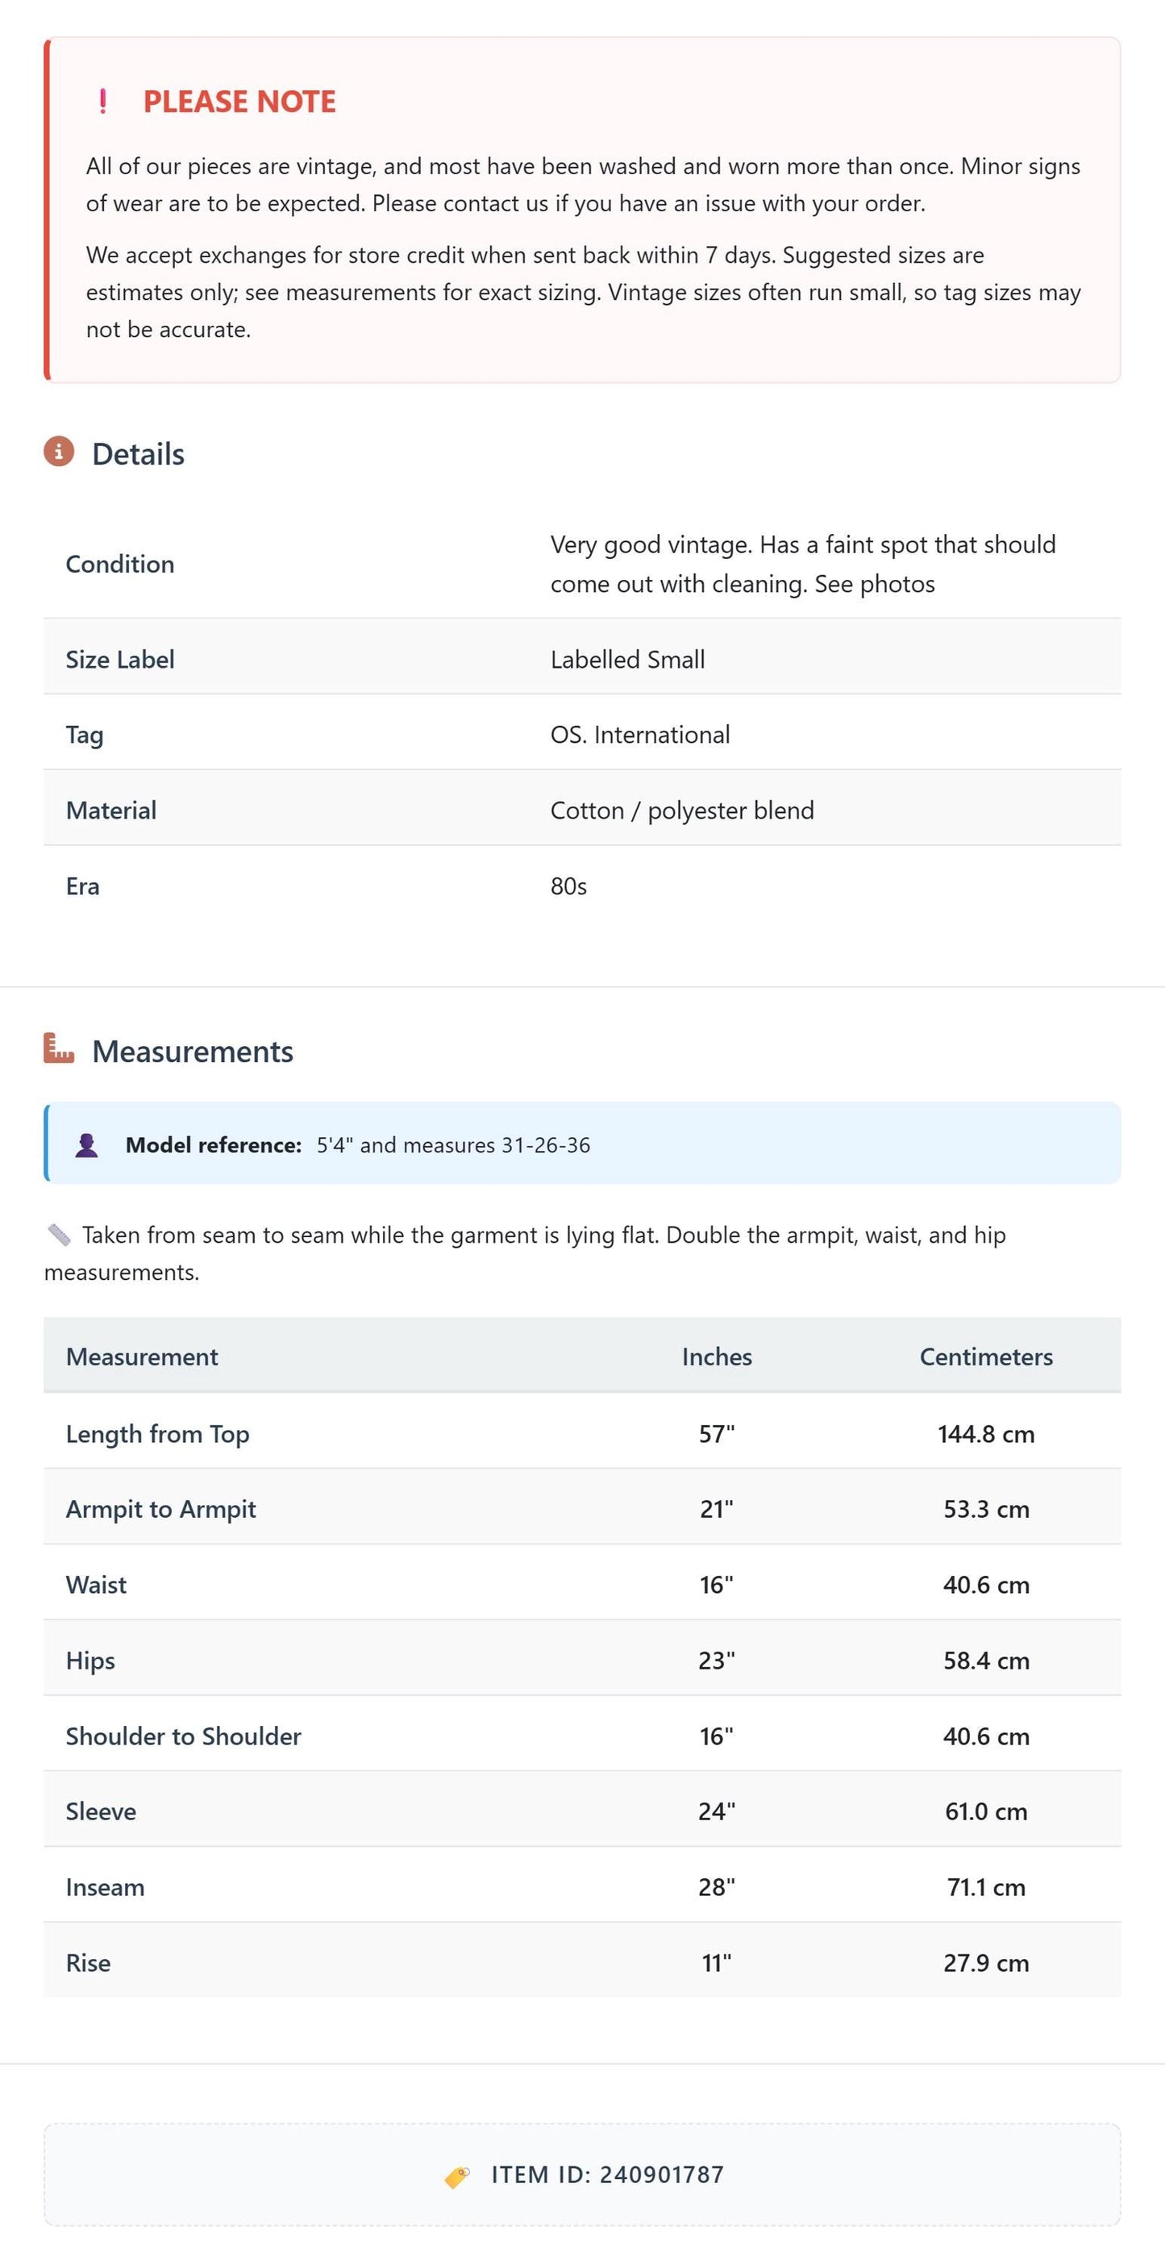
Task: Click the Centimeters column header
Action: pyautogui.click(x=986, y=1357)
